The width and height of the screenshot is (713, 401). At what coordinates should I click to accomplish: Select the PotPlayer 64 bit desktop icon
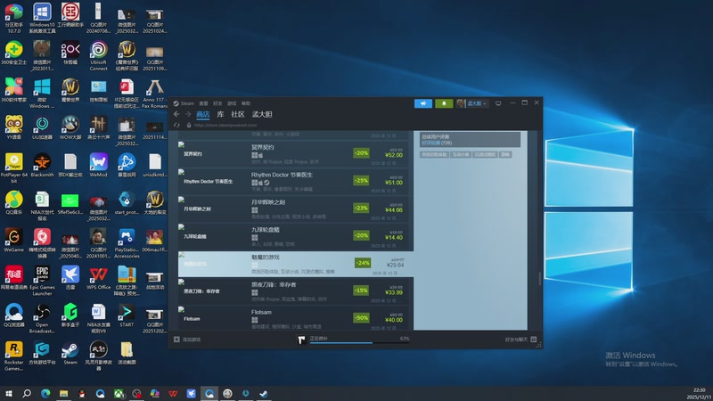coord(13,168)
